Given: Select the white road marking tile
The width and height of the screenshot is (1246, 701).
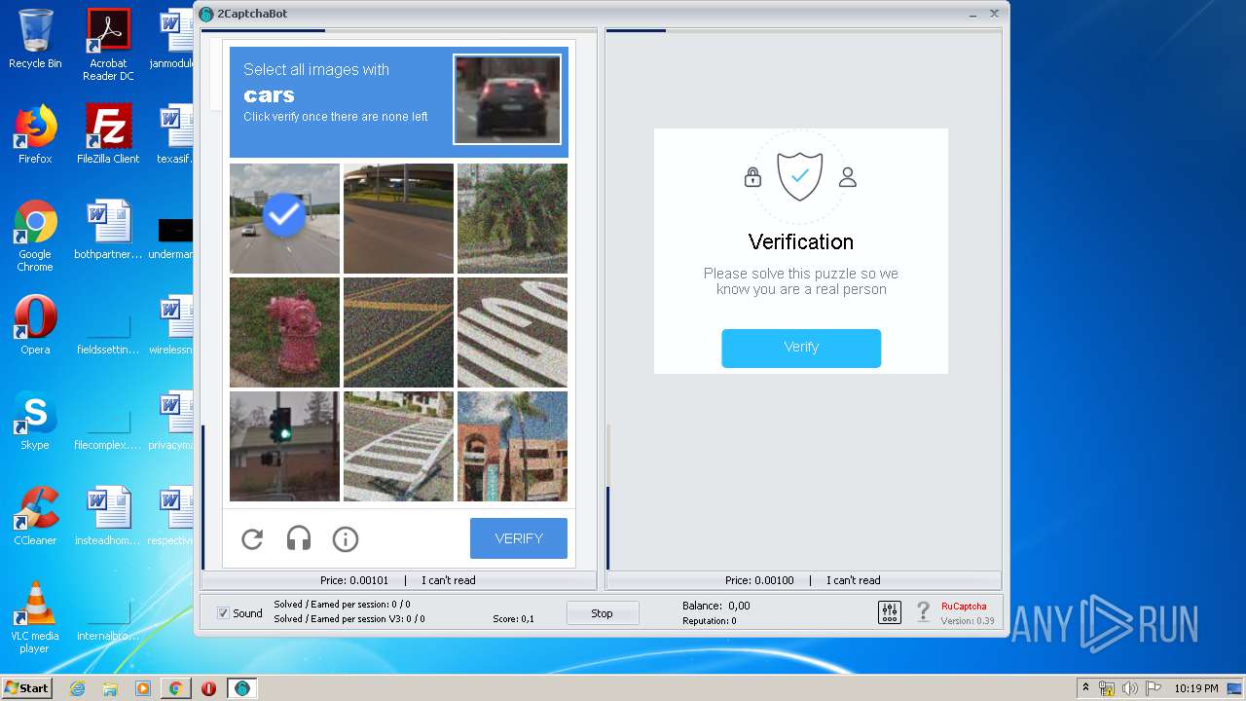Looking at the screenshot, I should click(512, 332).
